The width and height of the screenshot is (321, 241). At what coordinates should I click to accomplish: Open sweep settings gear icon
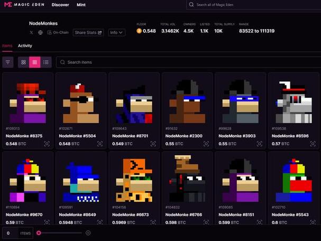88,233
